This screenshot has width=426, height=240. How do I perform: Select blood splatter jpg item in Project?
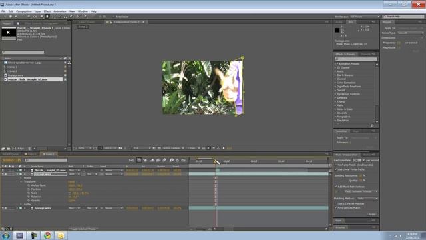pos(24,63)
